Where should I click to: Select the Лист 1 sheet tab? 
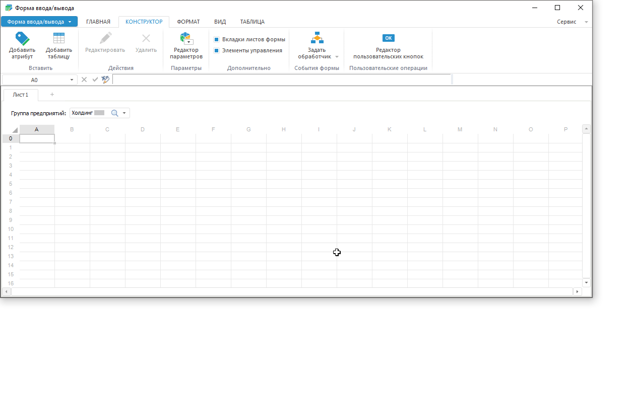coord(21,95)
